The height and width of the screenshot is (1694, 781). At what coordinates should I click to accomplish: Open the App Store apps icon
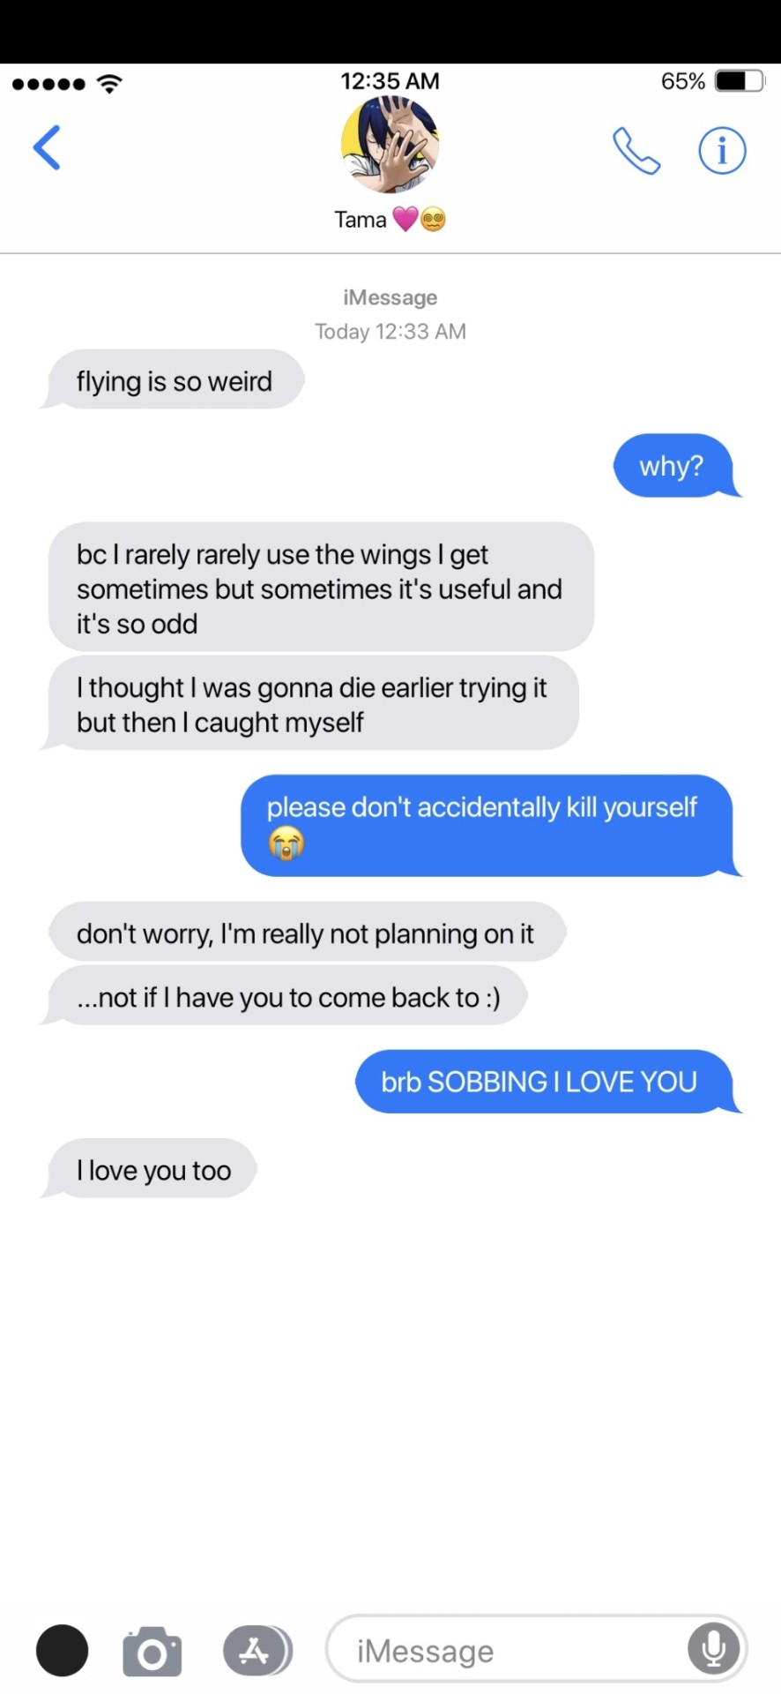[257, 1650]
